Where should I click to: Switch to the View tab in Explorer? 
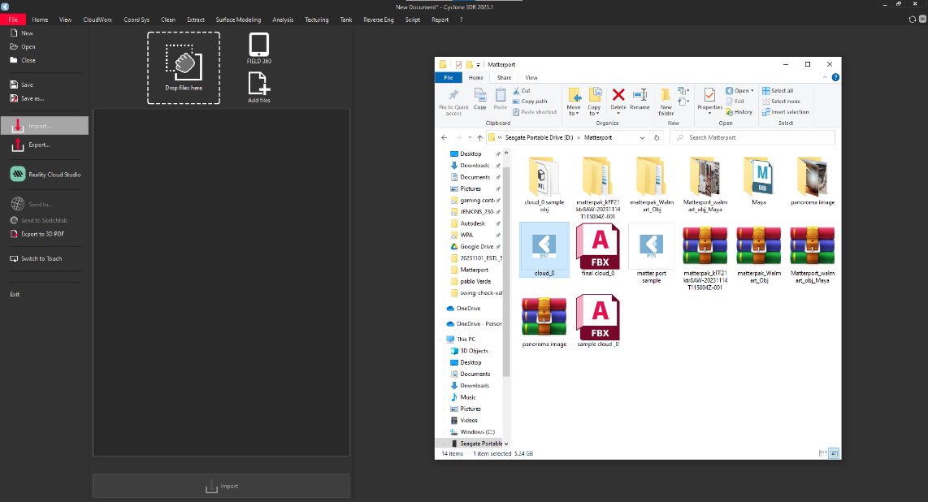[x=531, y=77]
